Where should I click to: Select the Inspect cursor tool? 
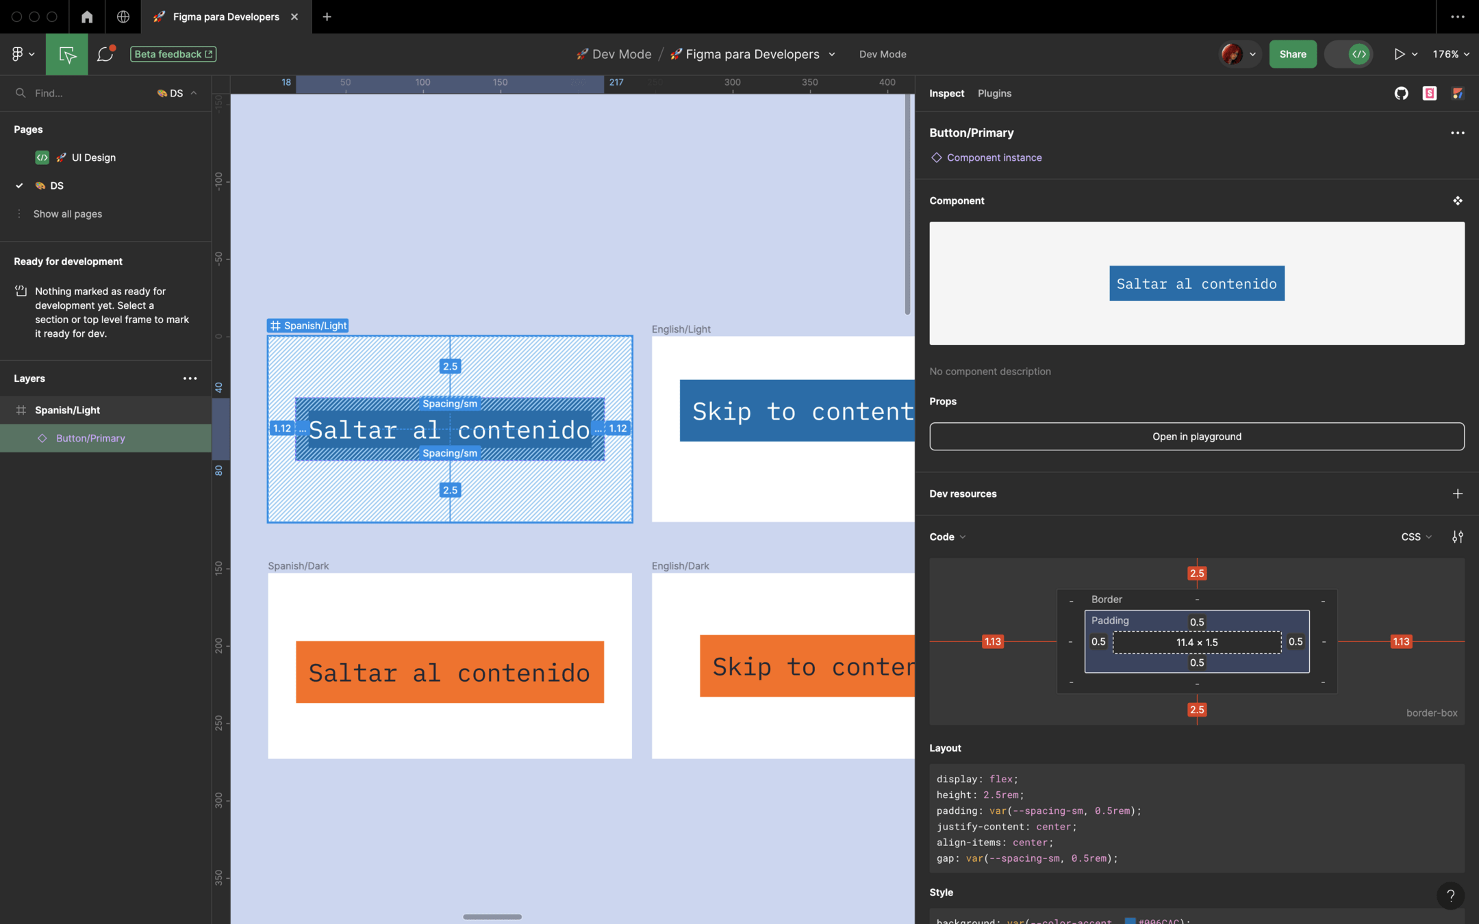point(67,54)
